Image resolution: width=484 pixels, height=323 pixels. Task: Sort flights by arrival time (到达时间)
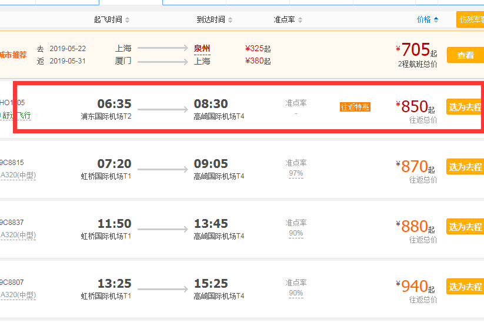(214, 20)
